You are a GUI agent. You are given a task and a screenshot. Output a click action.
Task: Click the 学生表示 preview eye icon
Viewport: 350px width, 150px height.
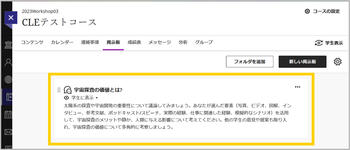[x=319, y=43]
